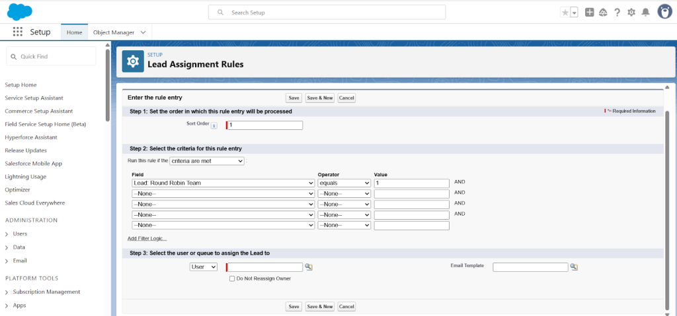Image resolution: width=677 pixels, height=316 pixels.
Task: Open the Help question mark icon
Action: (617, 13)
